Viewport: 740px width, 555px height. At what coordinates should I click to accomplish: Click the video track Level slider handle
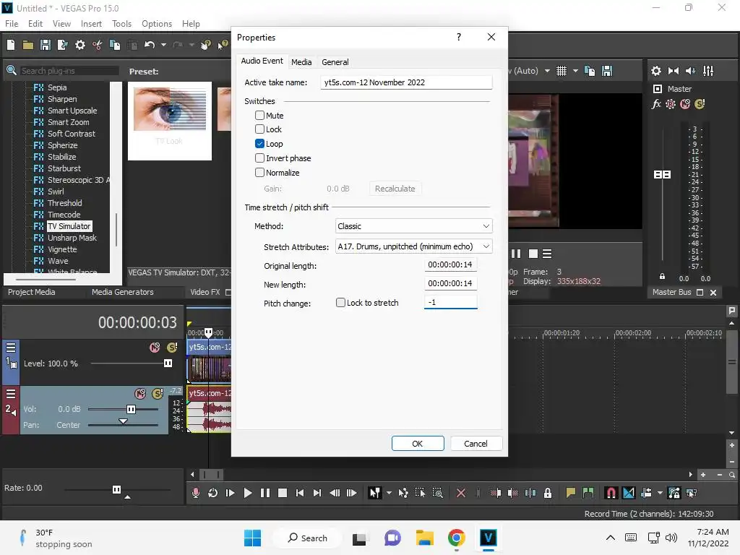(x=168, y=363)
